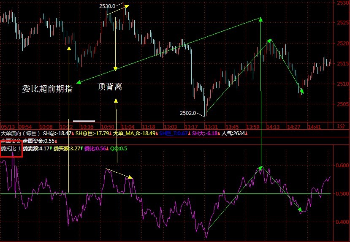Click the 2520 price axis label
The image size is (350, 242).
coord(343,44)
